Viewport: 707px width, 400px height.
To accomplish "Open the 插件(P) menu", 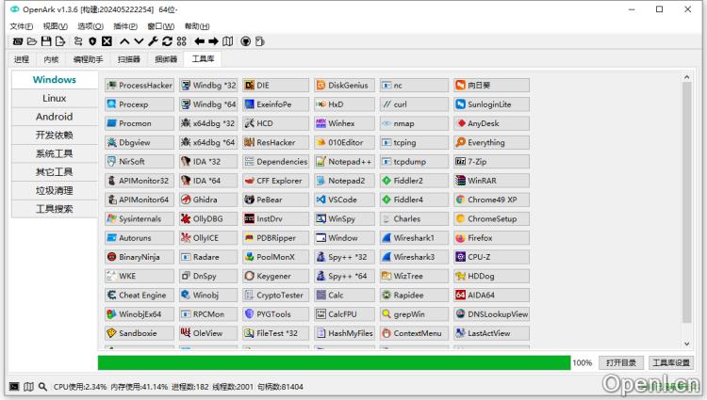I will 125,26.
